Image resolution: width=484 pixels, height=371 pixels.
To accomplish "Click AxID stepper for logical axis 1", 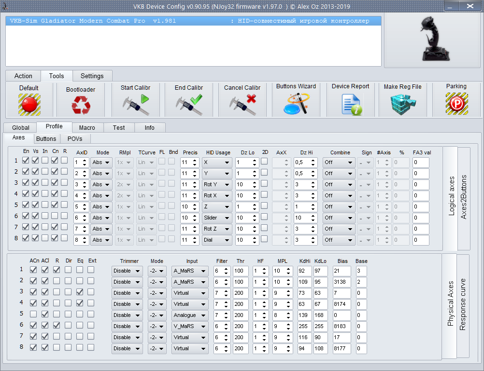I will tap(85, 163).
